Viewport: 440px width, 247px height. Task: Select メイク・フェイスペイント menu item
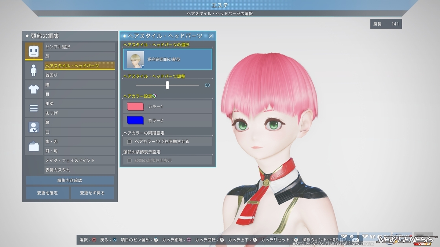(x=80, y=160)
